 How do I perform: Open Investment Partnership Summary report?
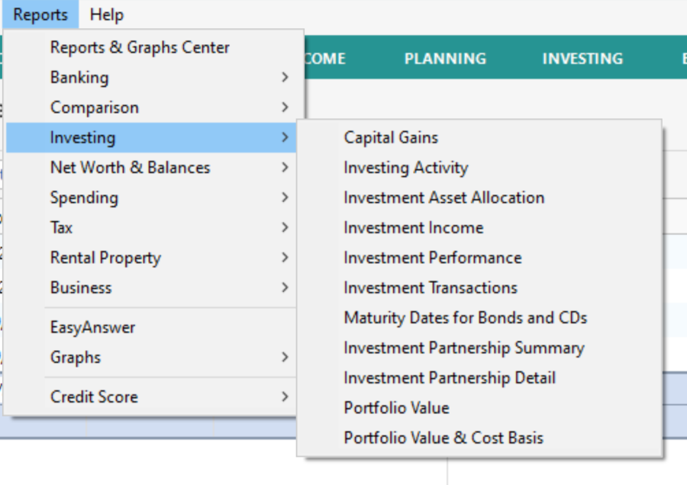[463, 348]
